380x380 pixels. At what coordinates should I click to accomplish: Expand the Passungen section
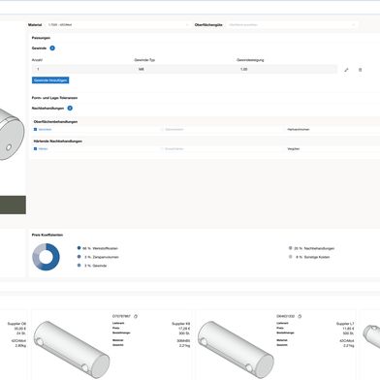tap(41, 38)
